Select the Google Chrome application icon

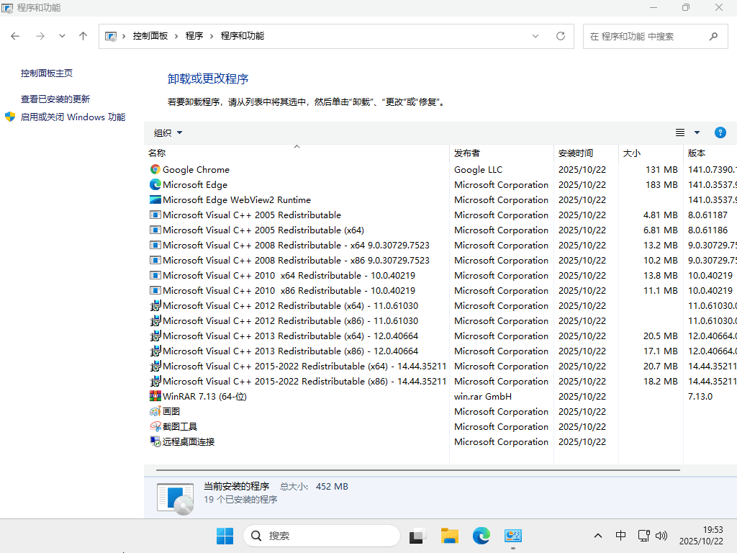[154, 169]
